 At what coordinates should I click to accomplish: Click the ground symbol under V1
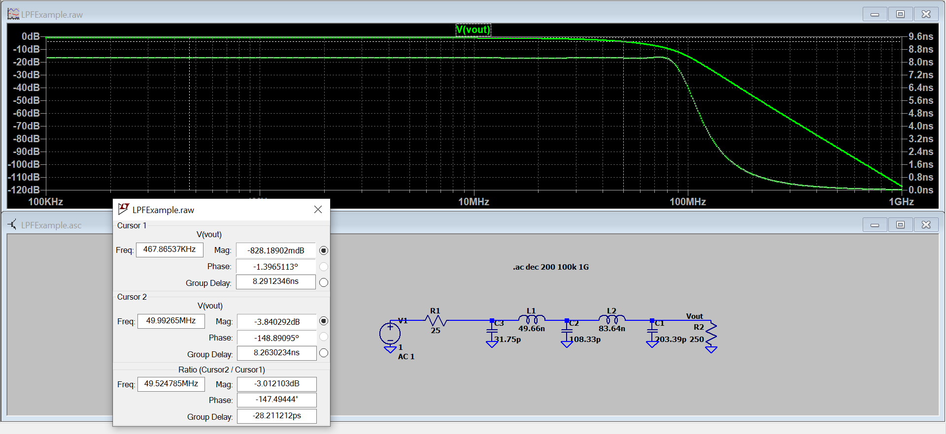click(390, 349)
